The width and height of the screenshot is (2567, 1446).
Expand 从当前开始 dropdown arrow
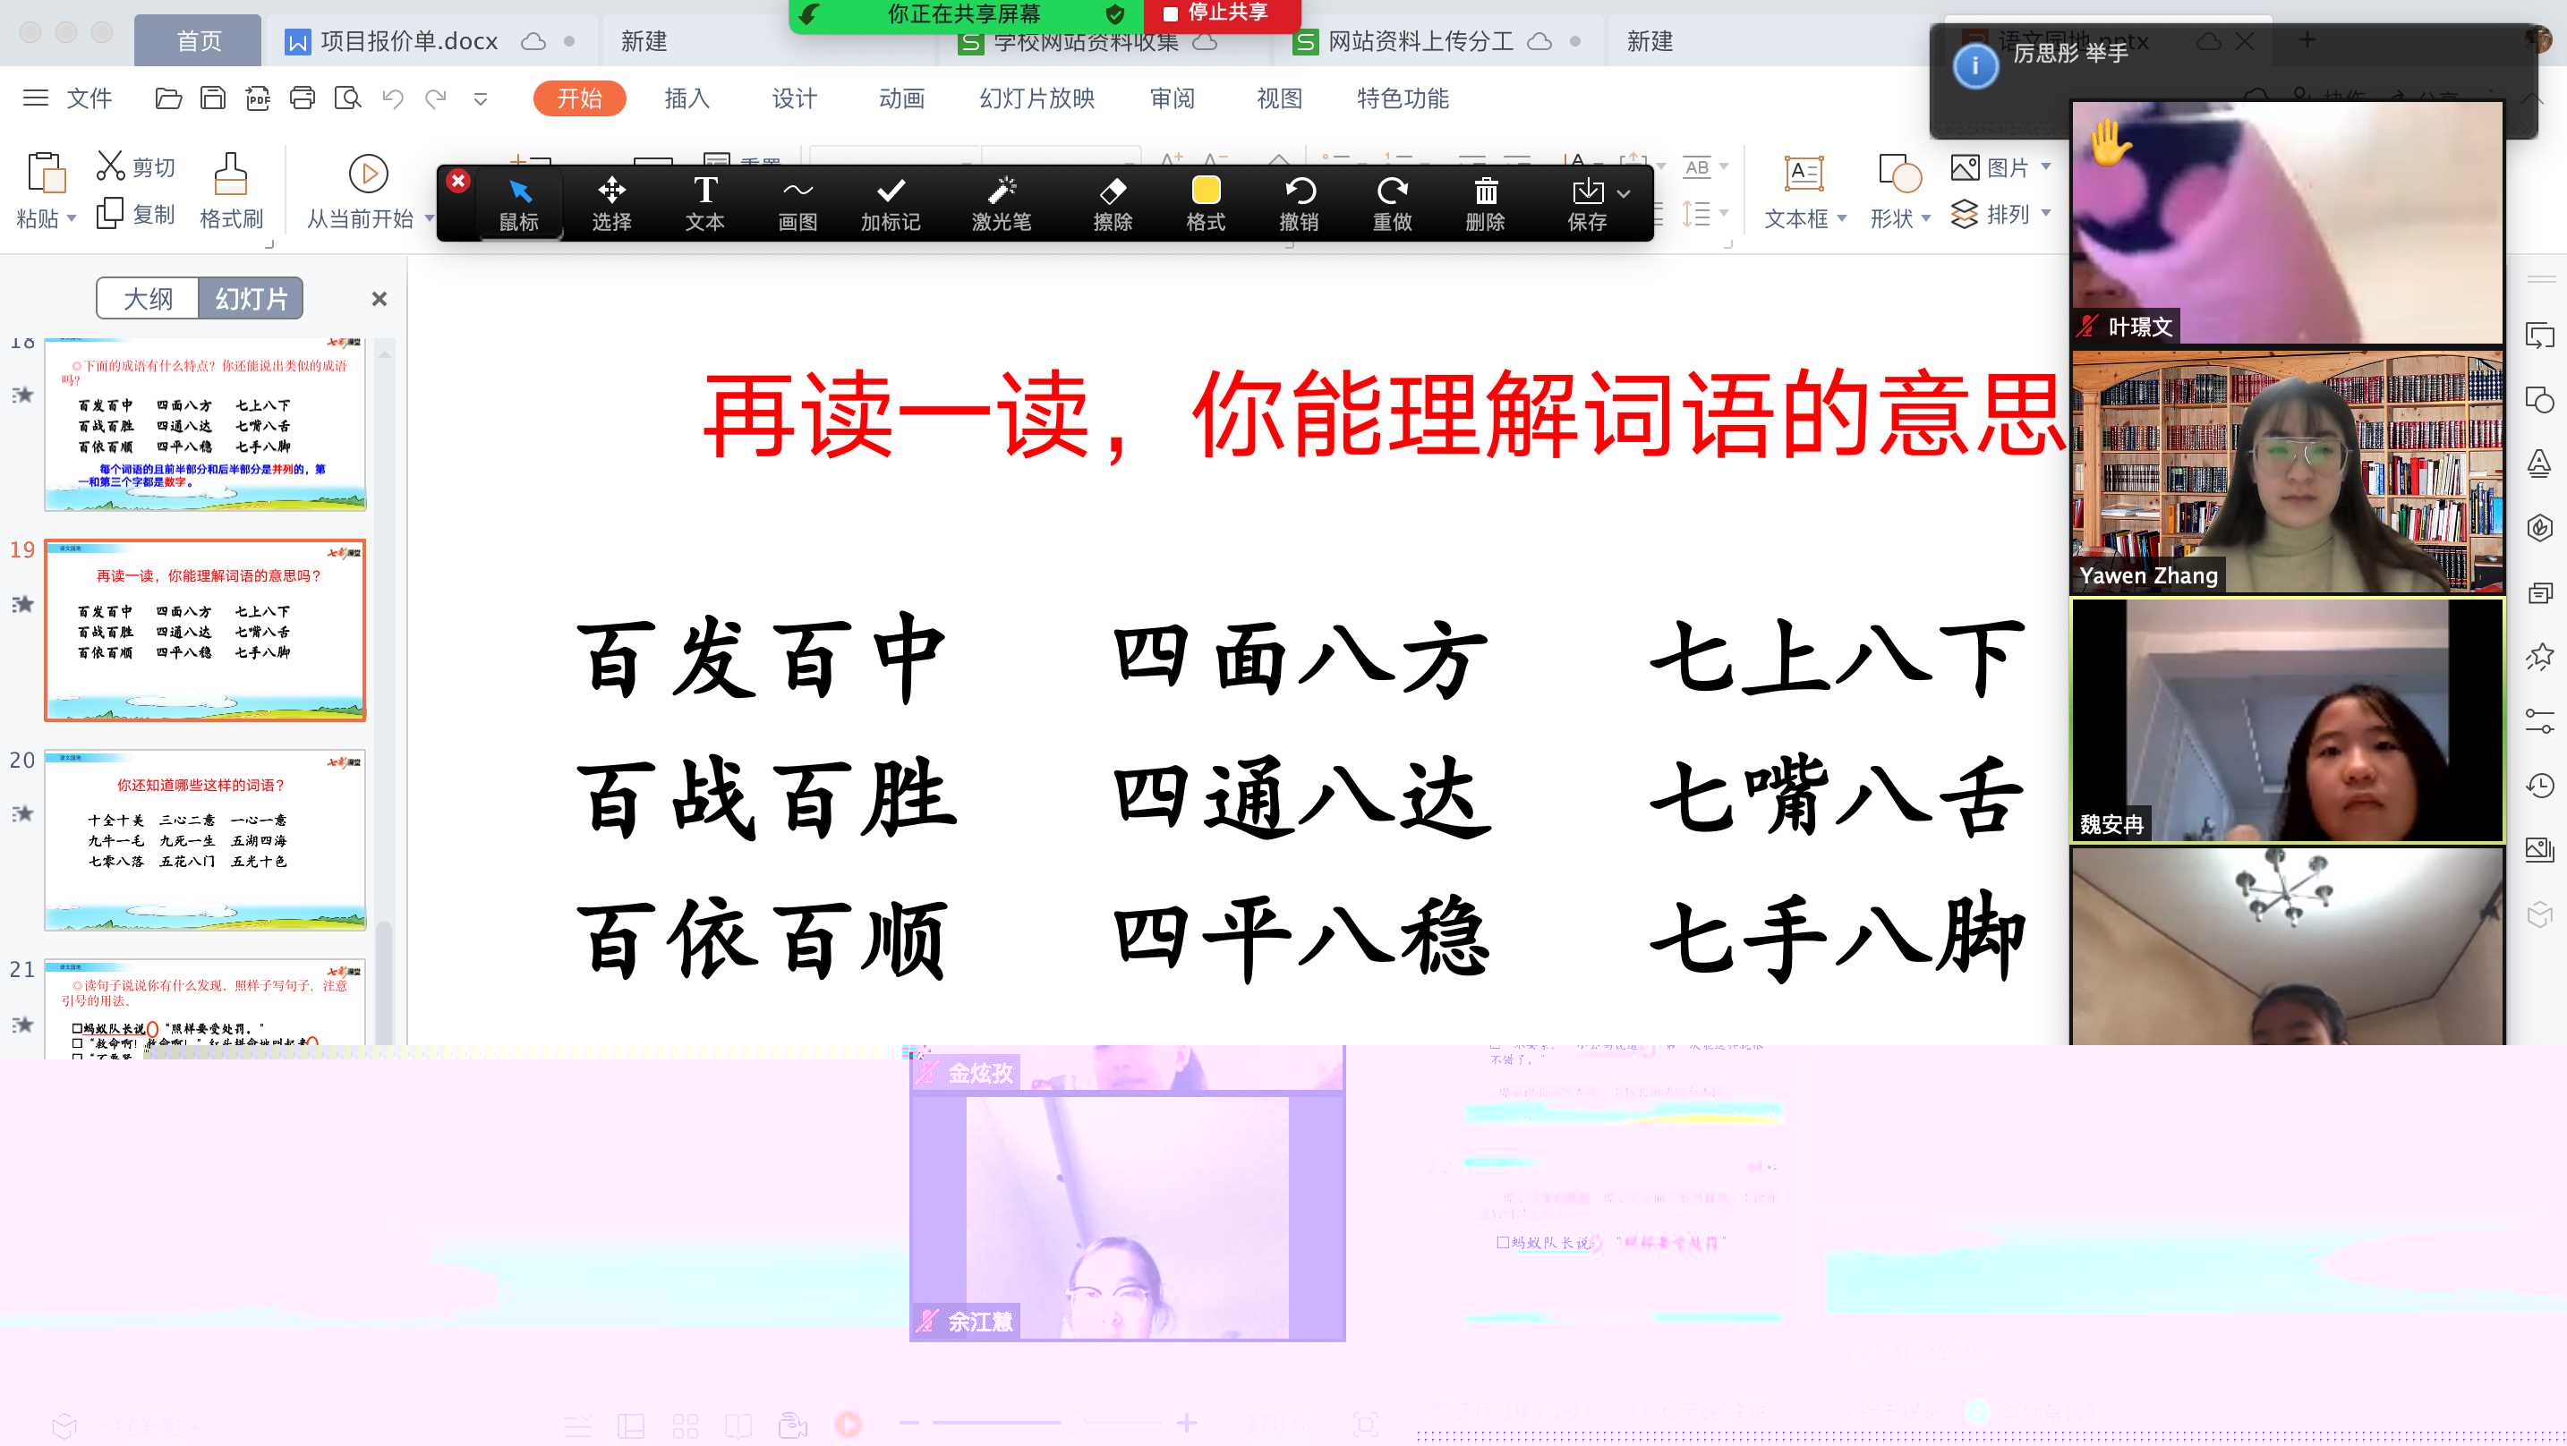coord(429,218)
